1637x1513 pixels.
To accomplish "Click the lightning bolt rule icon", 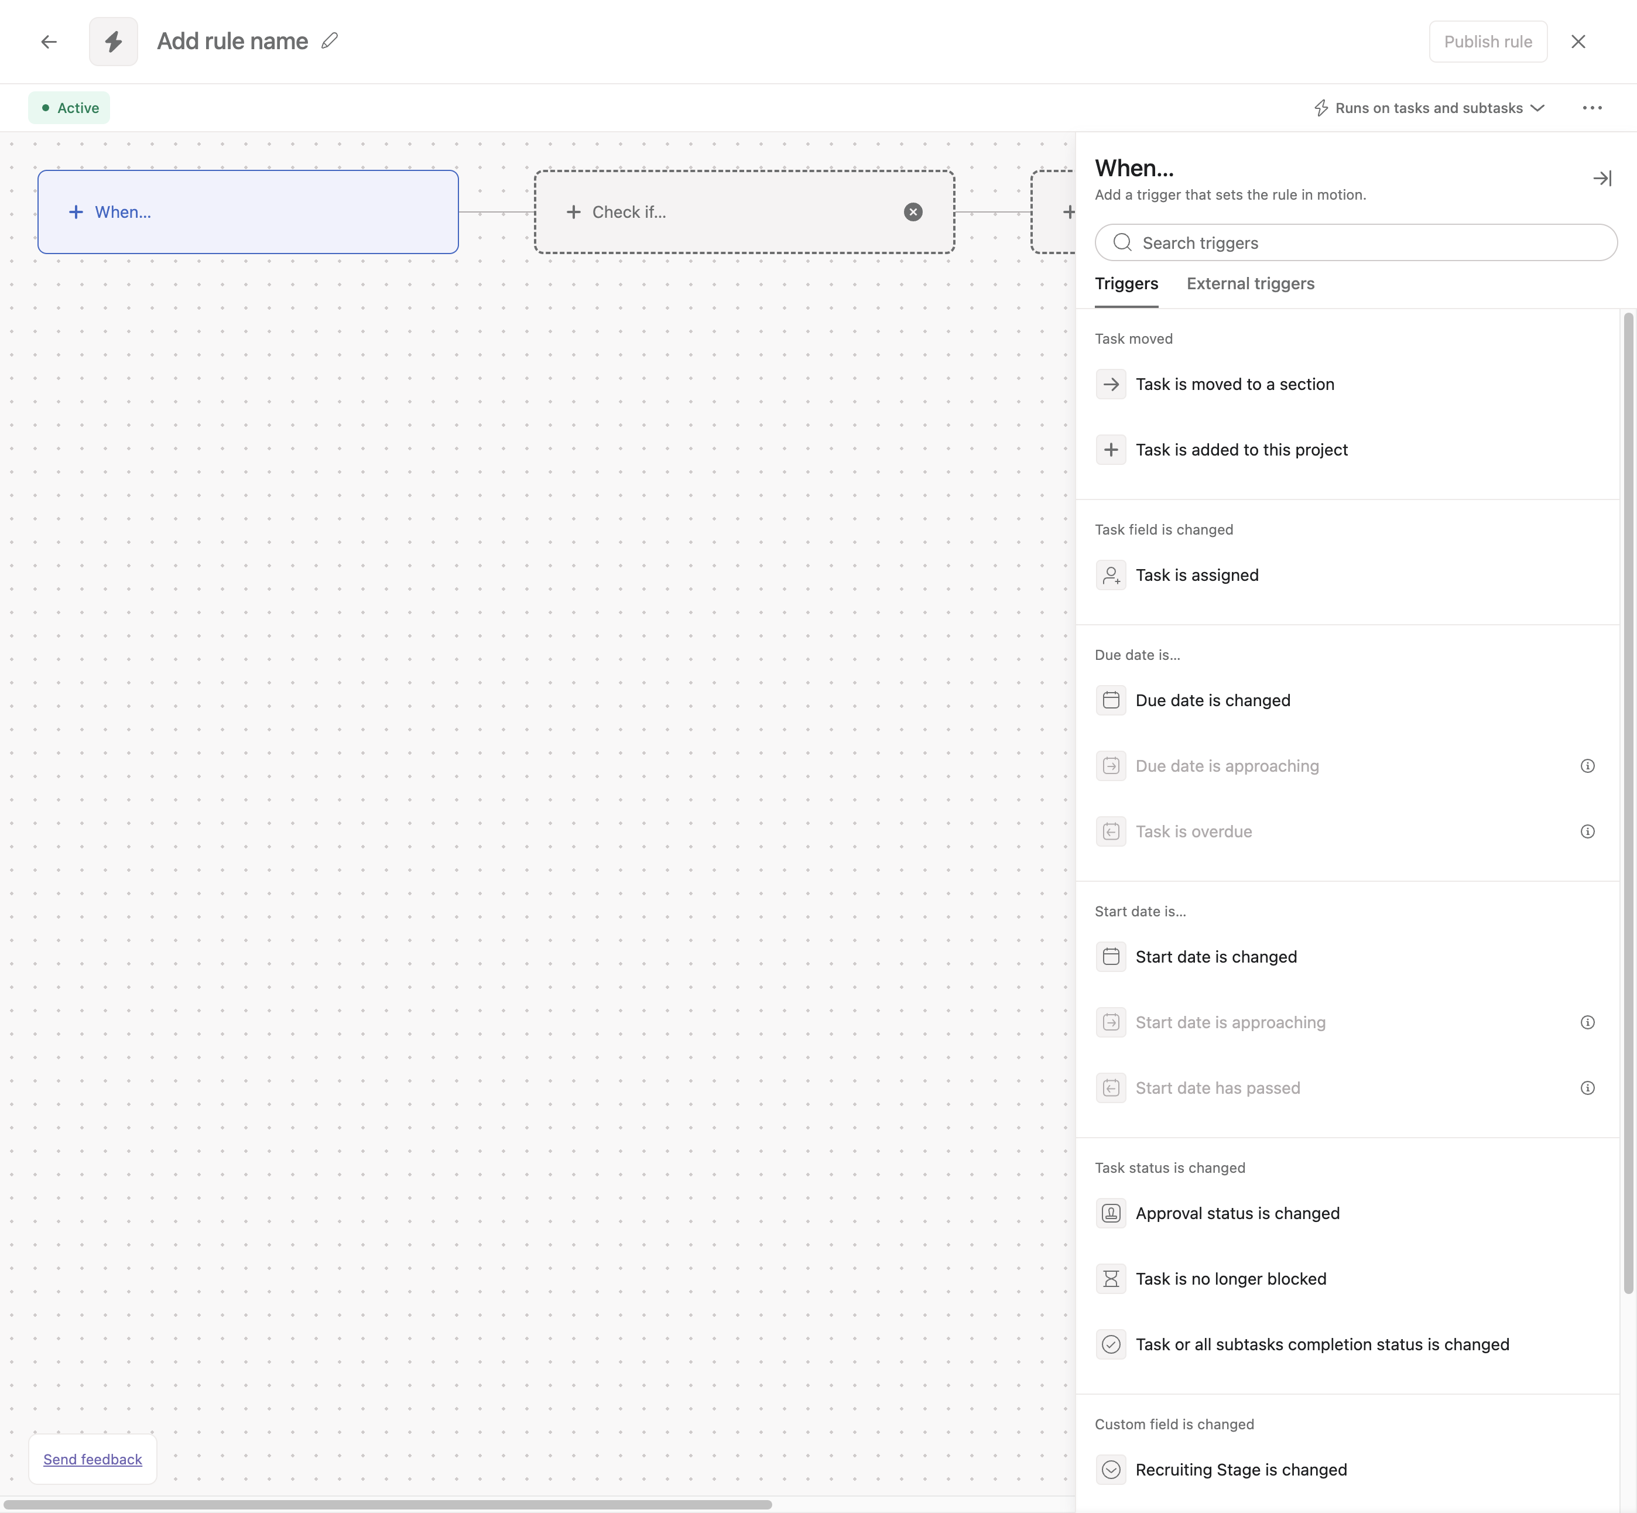I will tap(113, 42).
